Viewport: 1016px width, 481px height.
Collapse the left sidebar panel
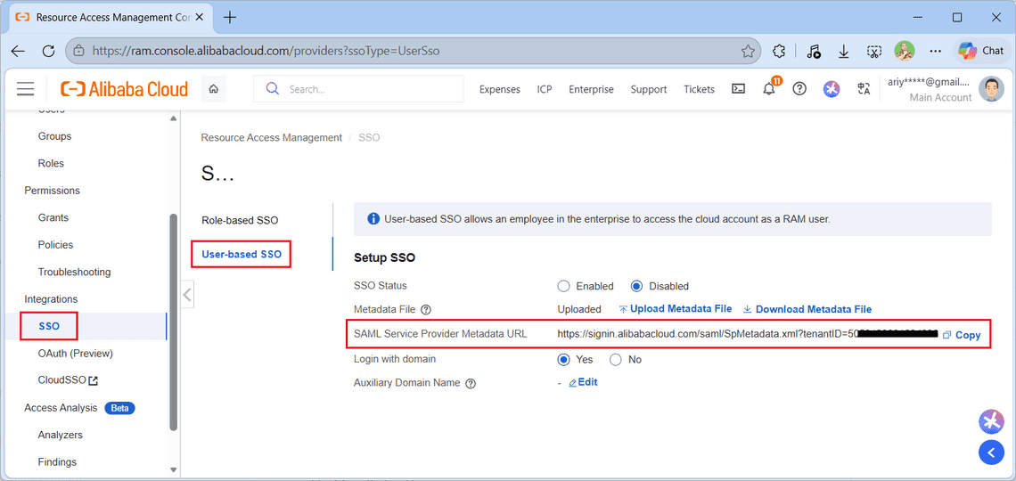pos(187,294)
